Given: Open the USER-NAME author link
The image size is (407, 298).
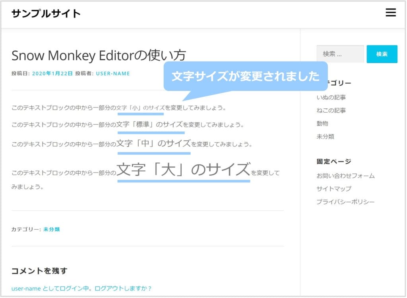Looking at the screenshot, I should 113,73.
